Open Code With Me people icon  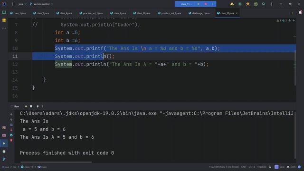232,4
